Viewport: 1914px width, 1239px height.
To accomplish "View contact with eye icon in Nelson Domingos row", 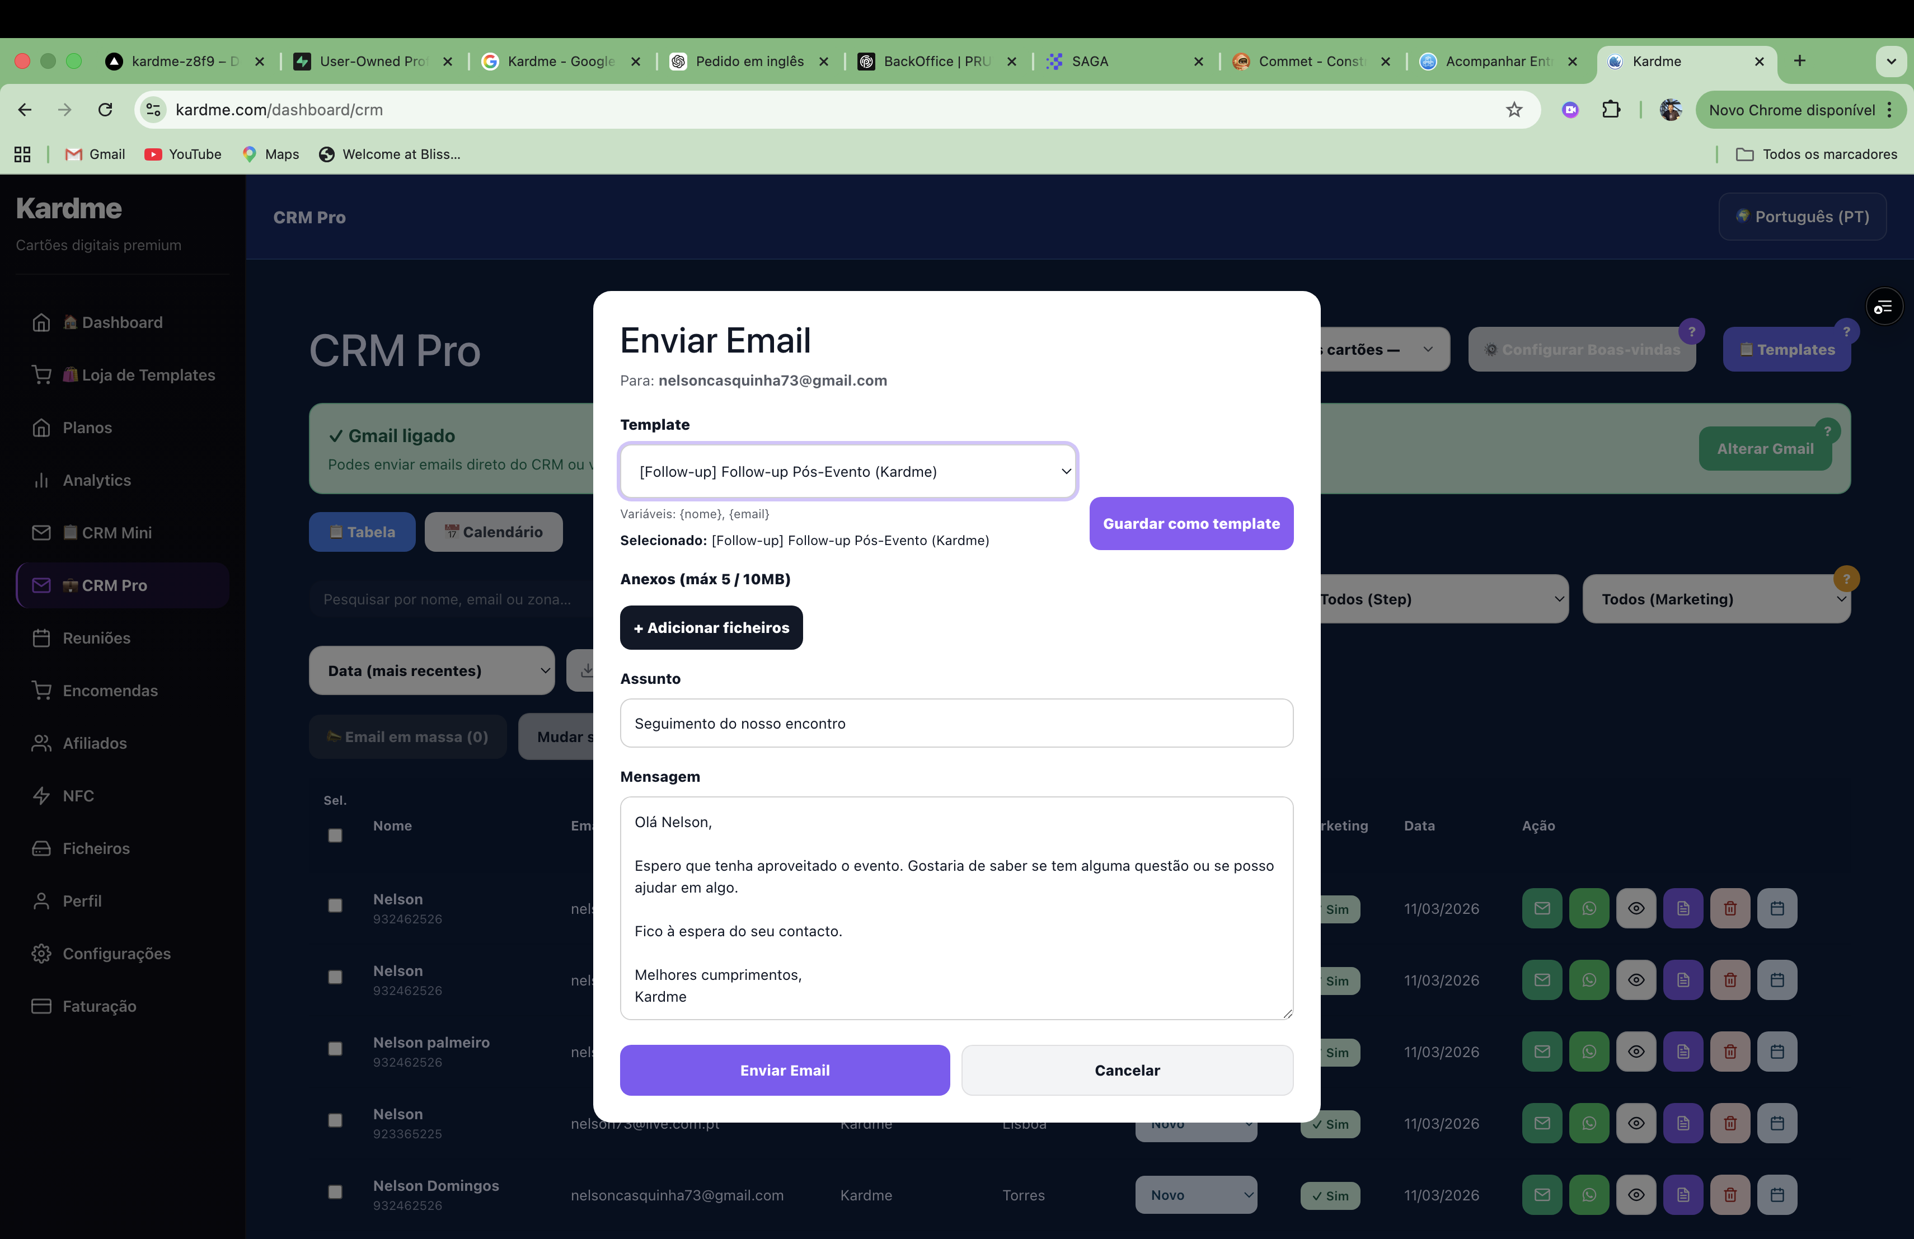I will 1636,1195.
